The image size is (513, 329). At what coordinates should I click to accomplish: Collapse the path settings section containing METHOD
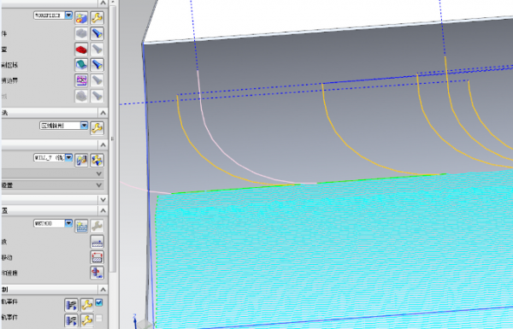103,210
